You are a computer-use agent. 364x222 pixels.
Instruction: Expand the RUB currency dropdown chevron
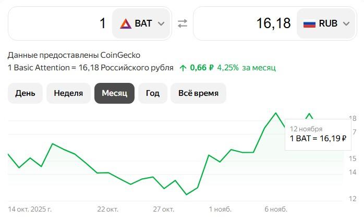[x=346, y=23]
